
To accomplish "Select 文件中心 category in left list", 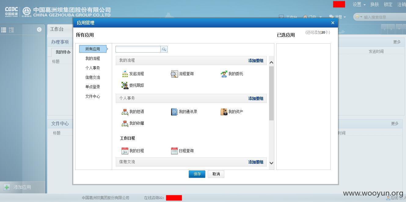I will click(93, 96).
